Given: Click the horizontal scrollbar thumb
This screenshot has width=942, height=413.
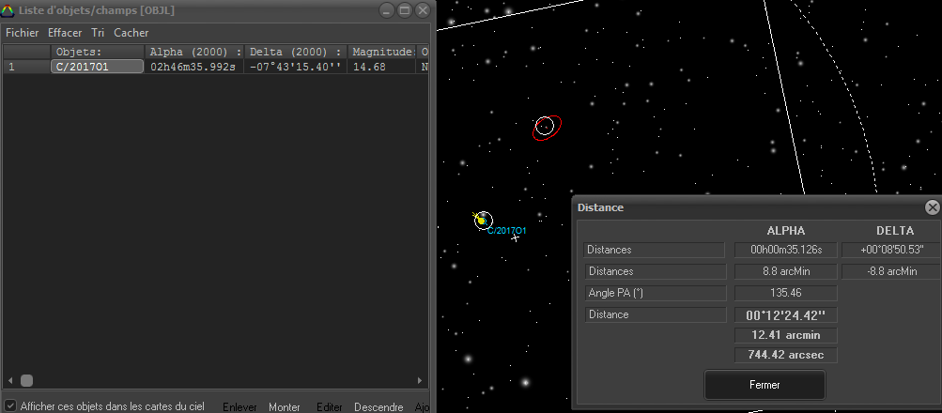Looking at the screenshot, I should pyautogui.click(x=26, y=380).
